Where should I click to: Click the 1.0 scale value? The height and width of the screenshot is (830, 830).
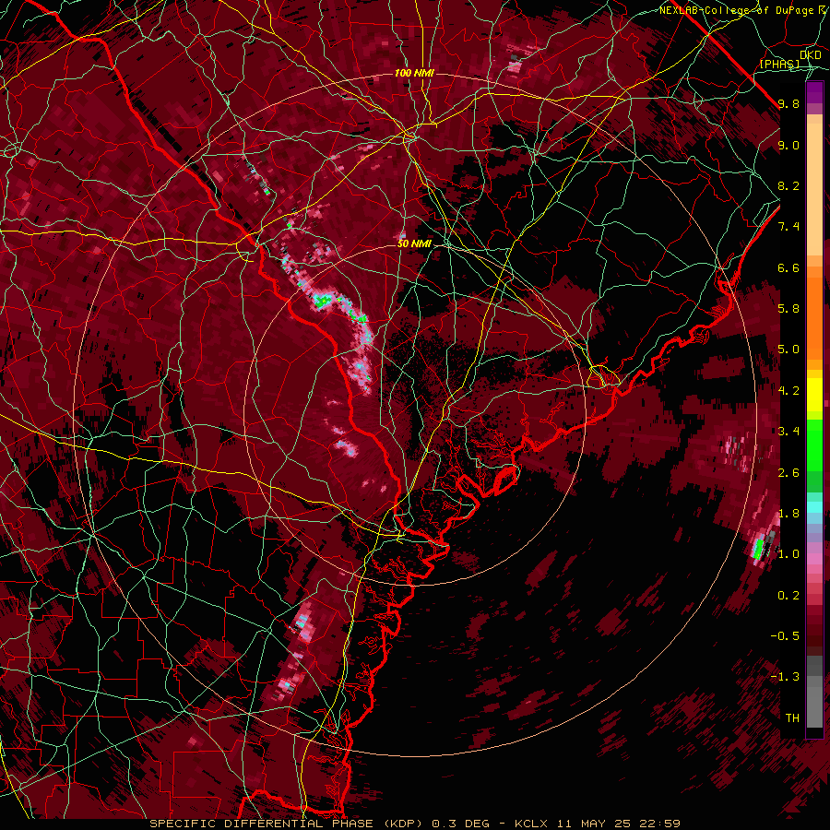788,554
